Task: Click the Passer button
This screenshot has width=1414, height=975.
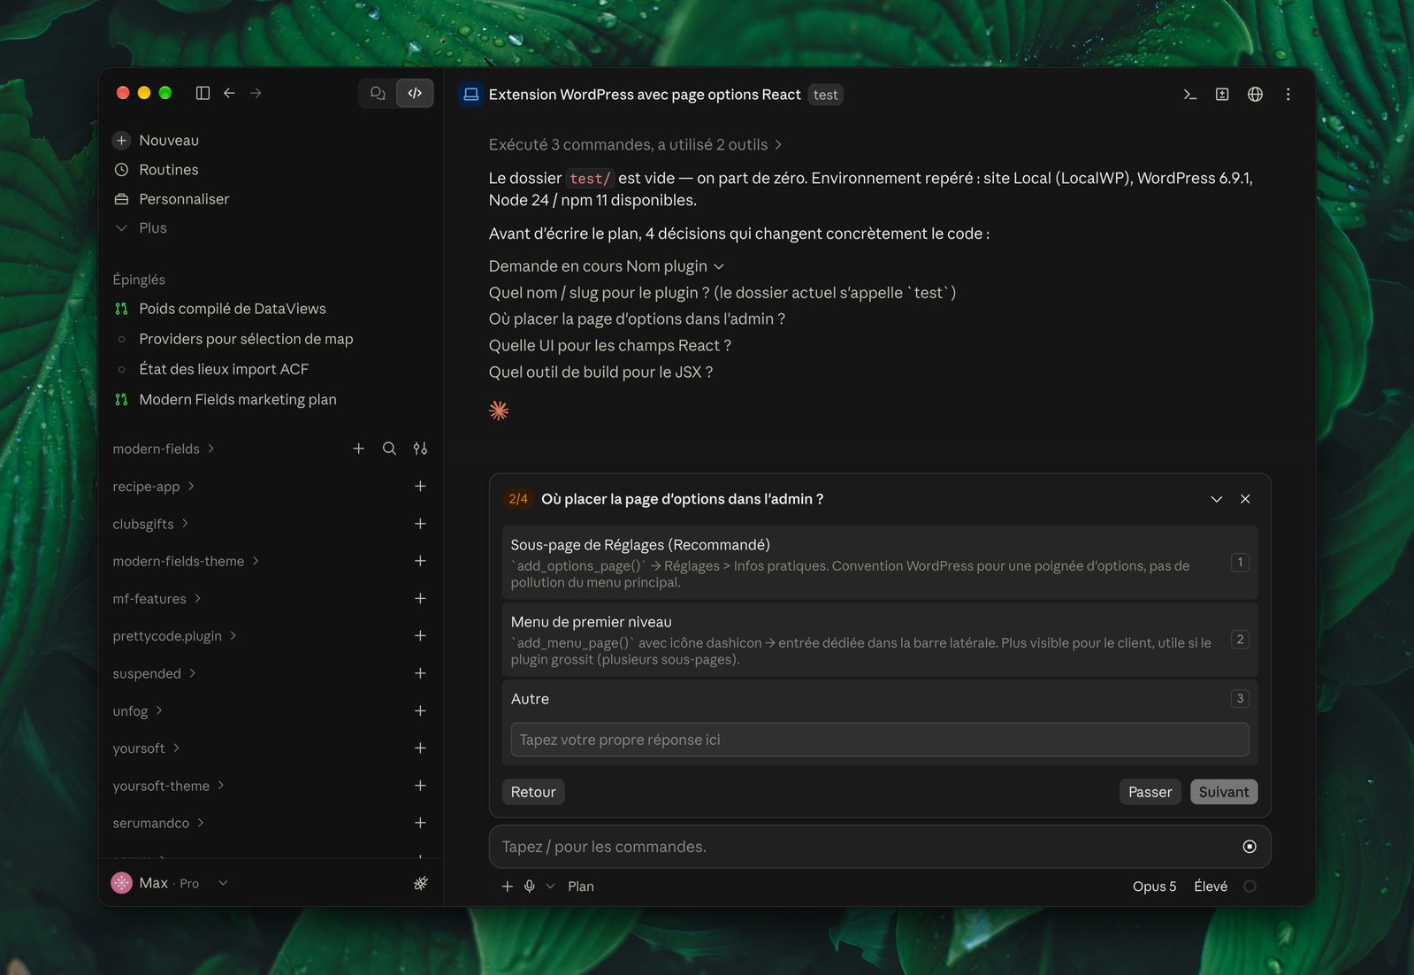Action: point(1150,792)
